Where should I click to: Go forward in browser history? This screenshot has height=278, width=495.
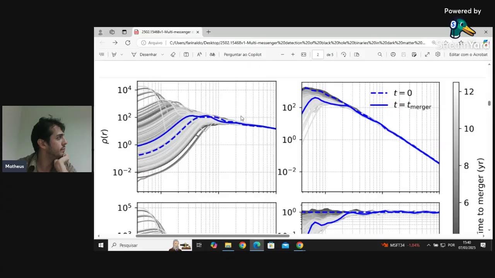click(115, 43)
